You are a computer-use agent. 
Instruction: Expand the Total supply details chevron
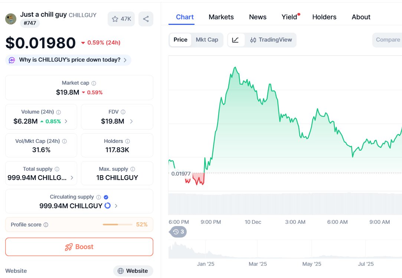point(72,178)
